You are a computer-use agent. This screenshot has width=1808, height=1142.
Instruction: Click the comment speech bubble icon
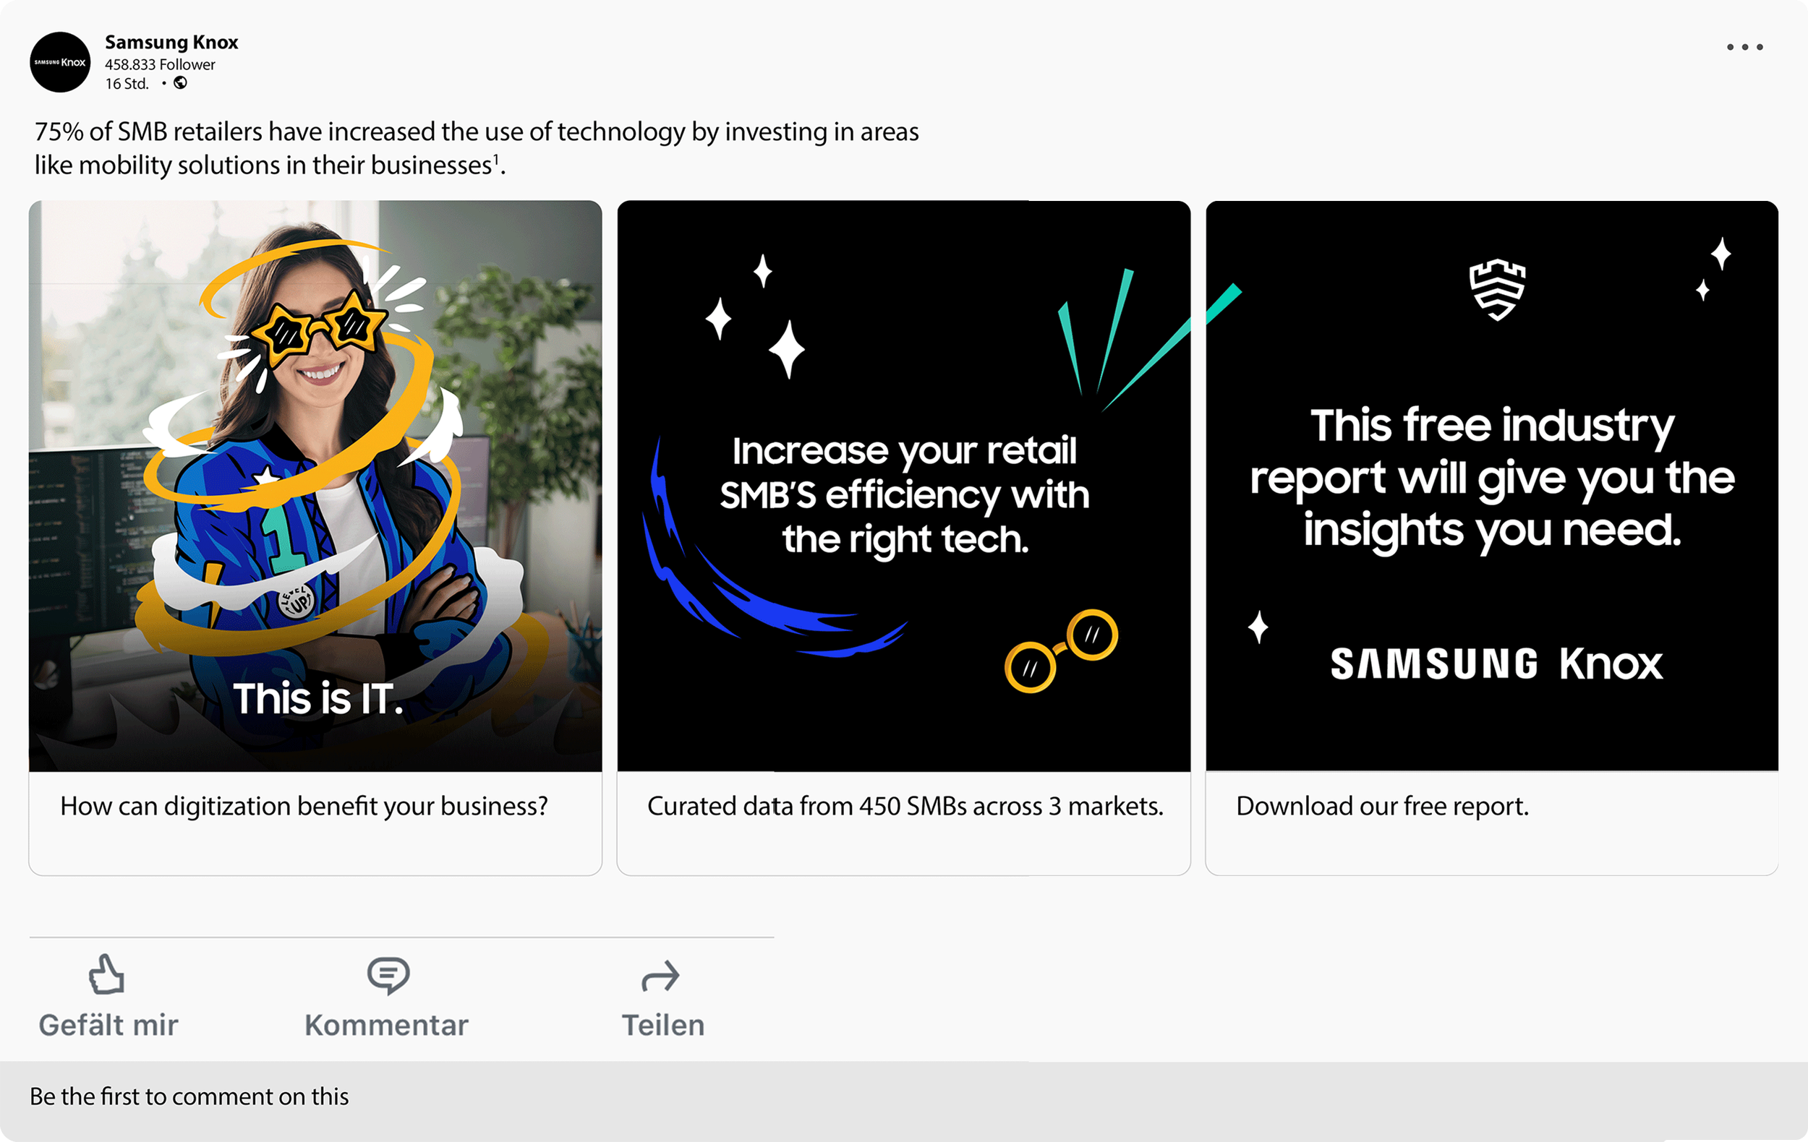(x=388, y=976)
